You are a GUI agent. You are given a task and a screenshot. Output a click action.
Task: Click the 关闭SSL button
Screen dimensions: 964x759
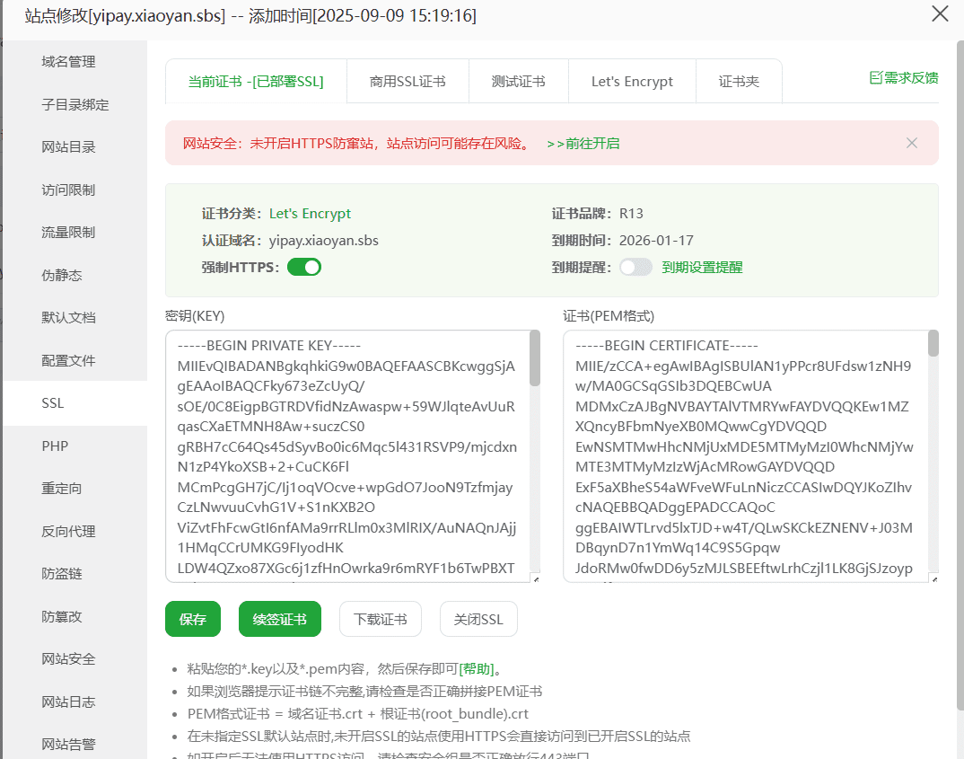478,619
